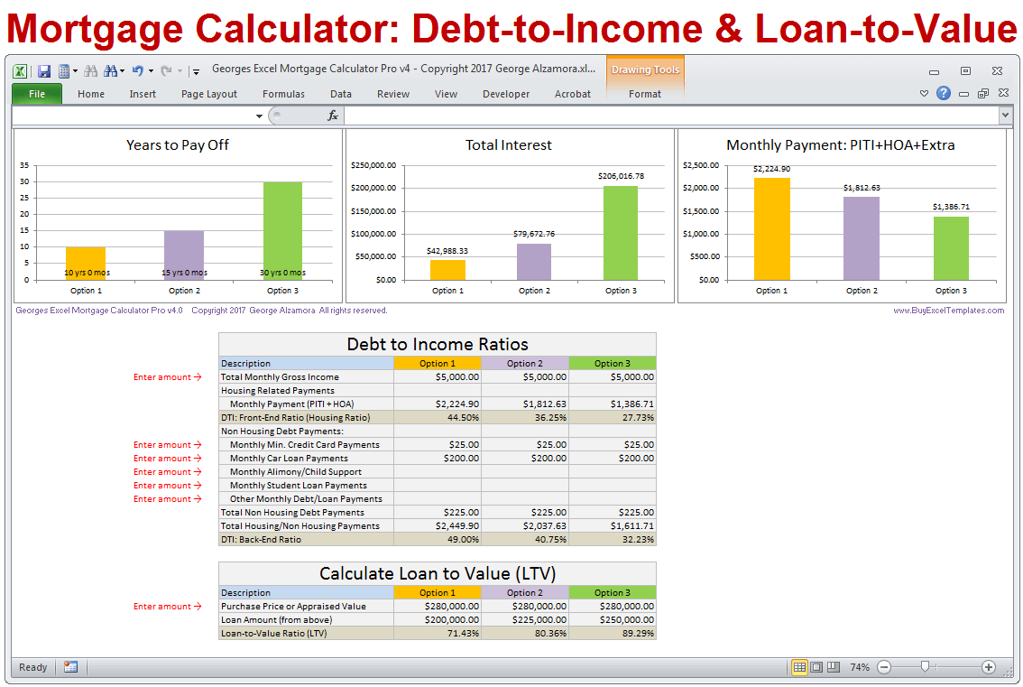Switch to the Formulas ribbon tab
The height and width of the screenshot is (687, 1023).
tap(283, 93)
